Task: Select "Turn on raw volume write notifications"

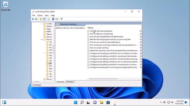Action: coord(105,42)
